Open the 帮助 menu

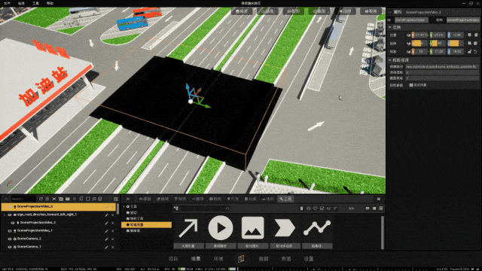click(x=50, y=3)
